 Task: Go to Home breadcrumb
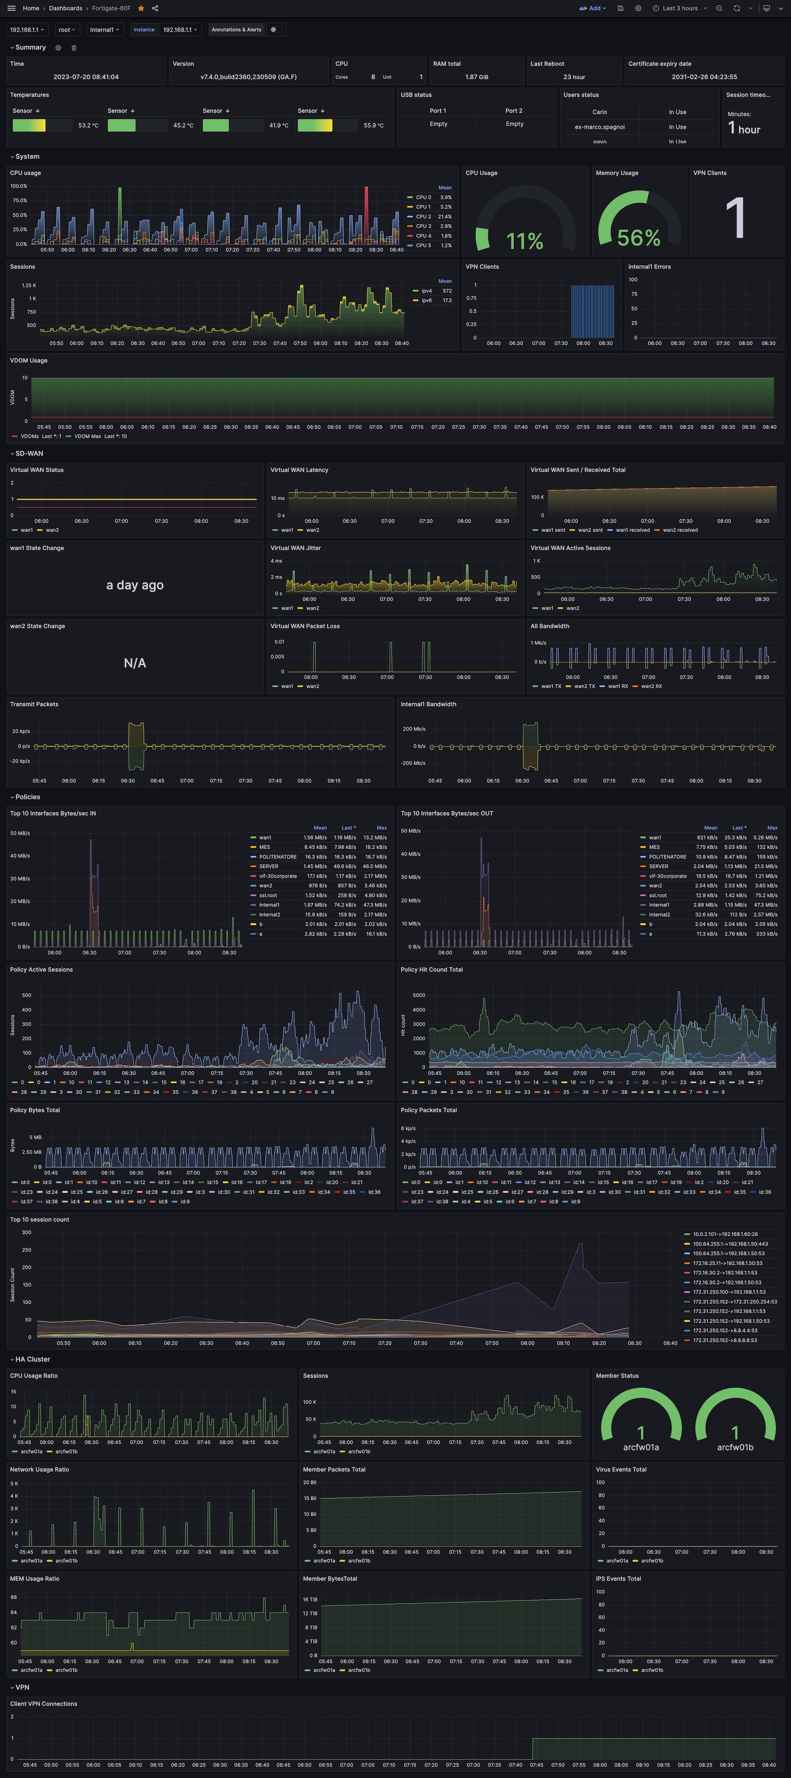[x=30, y=8]
